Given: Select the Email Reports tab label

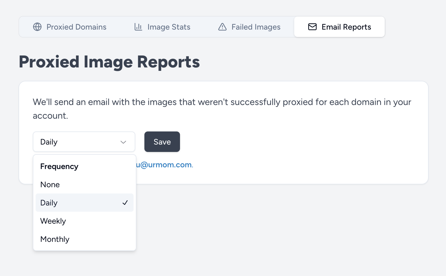Looking at the screenshot, I should coord(346,27).
